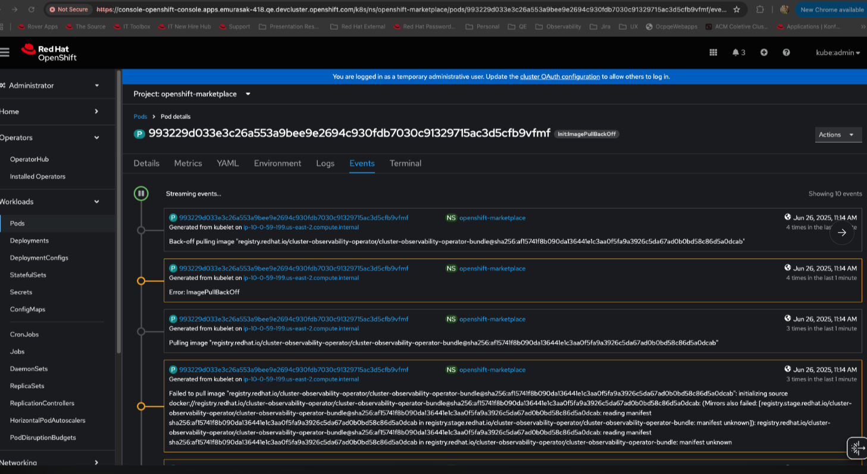The image size is (867, 474).
Task: Click the Not Secure site info chip
Action: tap(68, 10)
